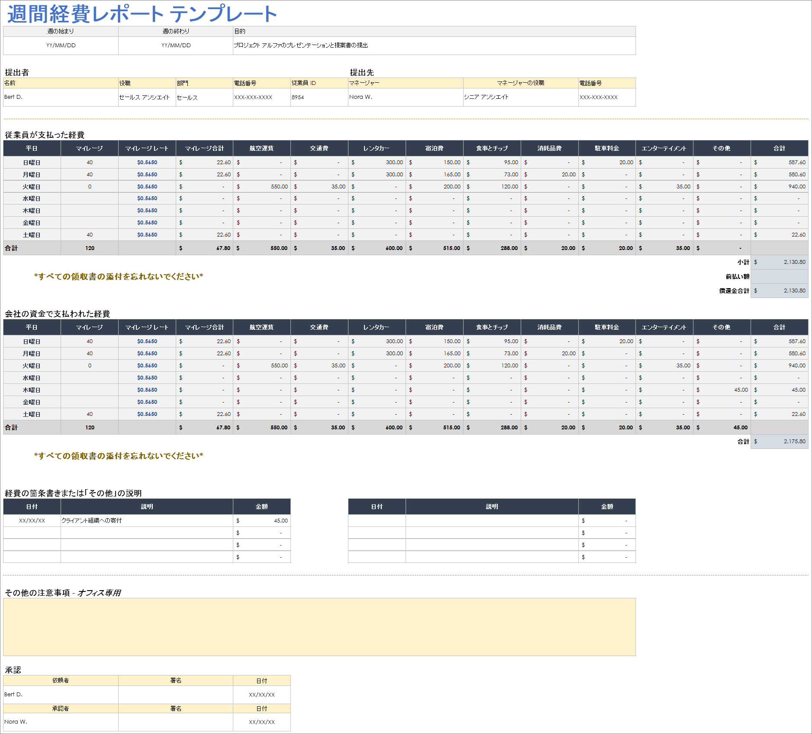This screenshot has width=812, height=734.
Task: Click the employee-paid receipt reminder note
Action: pyautogui.click(x=119, y=276)
